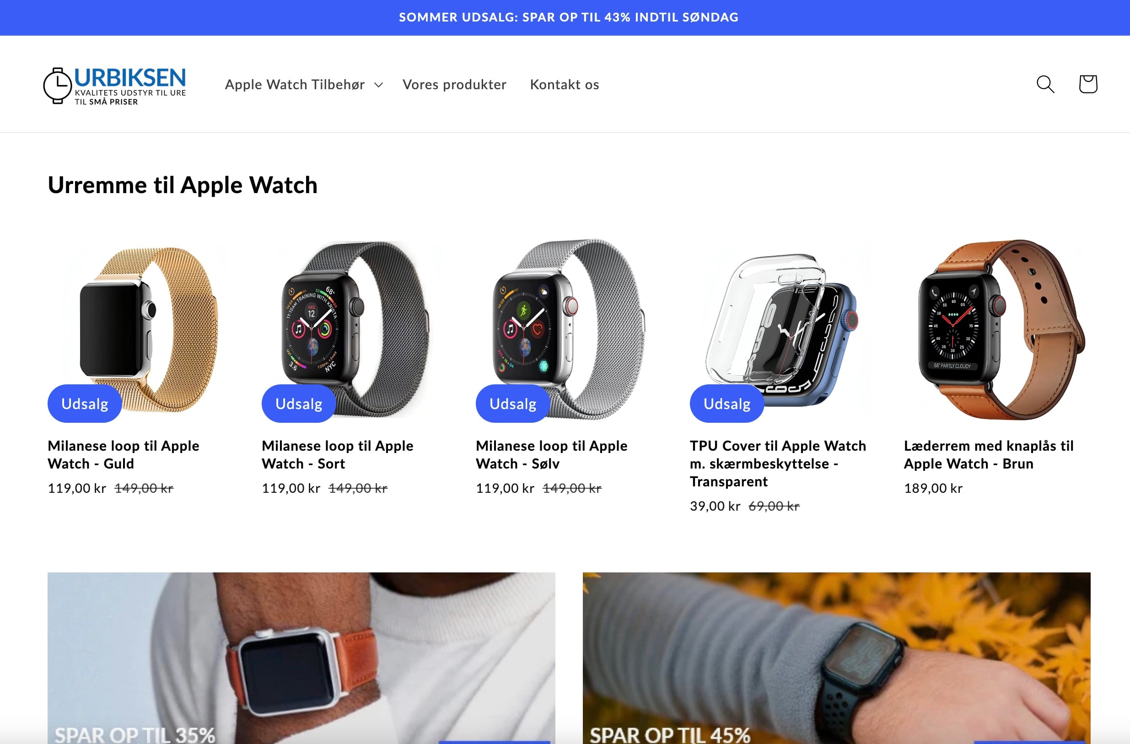
Task: Click the Urbiksen watch logo
Action: (x=114, y=85)
